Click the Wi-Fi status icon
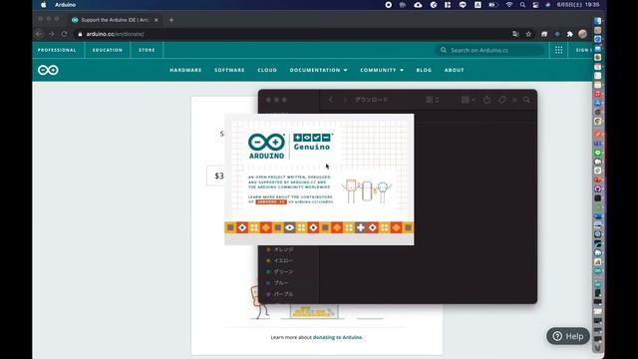 click(509, 5)
